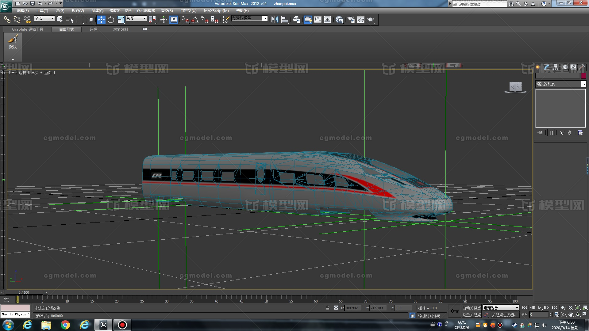Image resolution: width=589 pixels, height=331 pixels.
Task: Open 工具(T) menu
Action: (x=42, y=10)
